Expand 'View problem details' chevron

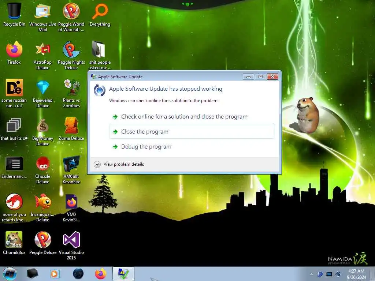click(97, 164)
